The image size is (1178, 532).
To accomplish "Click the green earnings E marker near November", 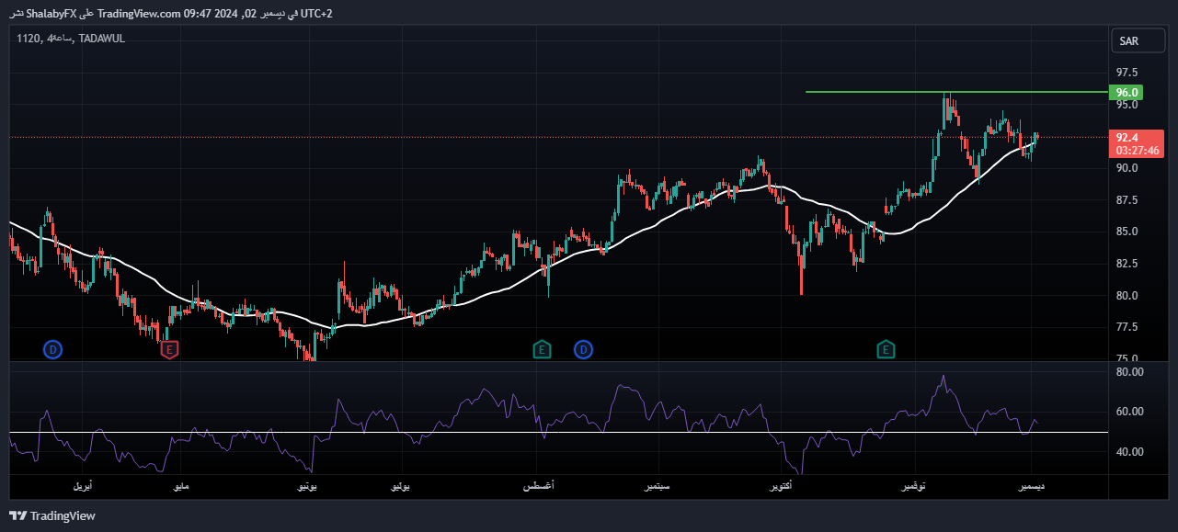I will [x=886, y=349].
